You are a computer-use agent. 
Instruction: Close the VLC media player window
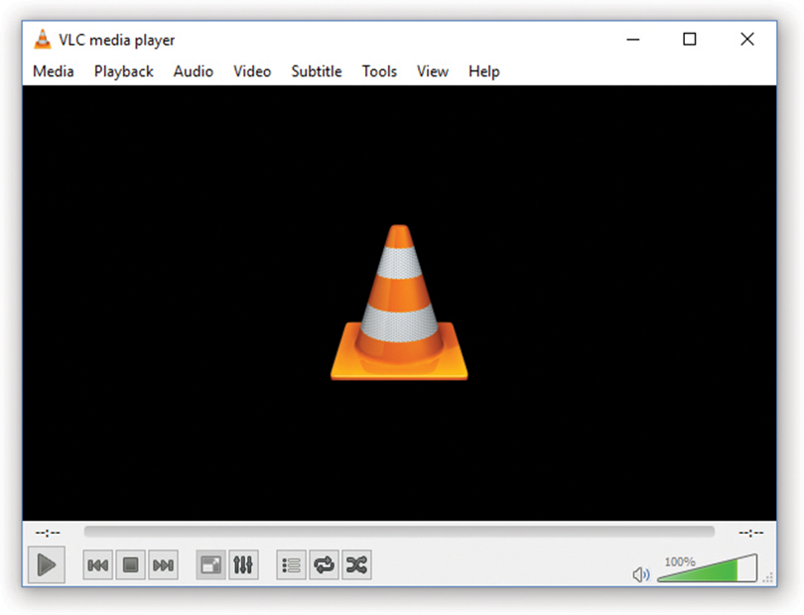(747, 40)
